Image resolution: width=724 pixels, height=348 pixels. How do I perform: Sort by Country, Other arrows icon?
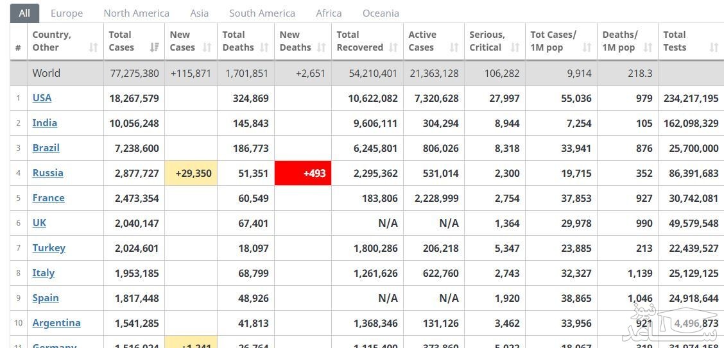(93, 47)
